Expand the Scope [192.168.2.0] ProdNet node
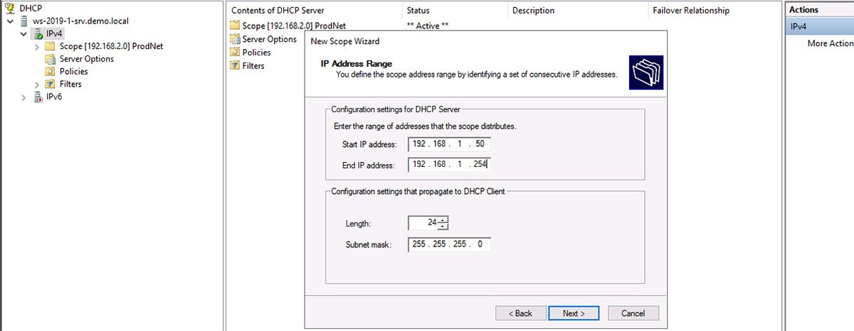 [x=36, y=47]
